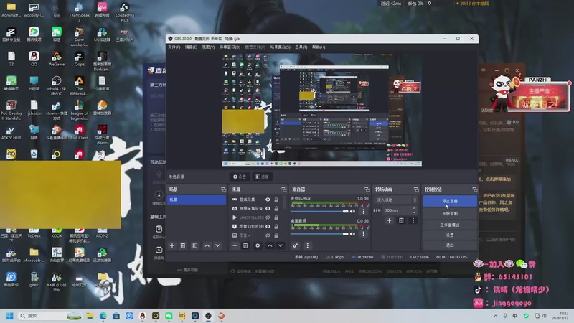The width and height of the screenshot is (574, 323).
Task: Open the Help menu in OBS
Action: pos(319,47)
